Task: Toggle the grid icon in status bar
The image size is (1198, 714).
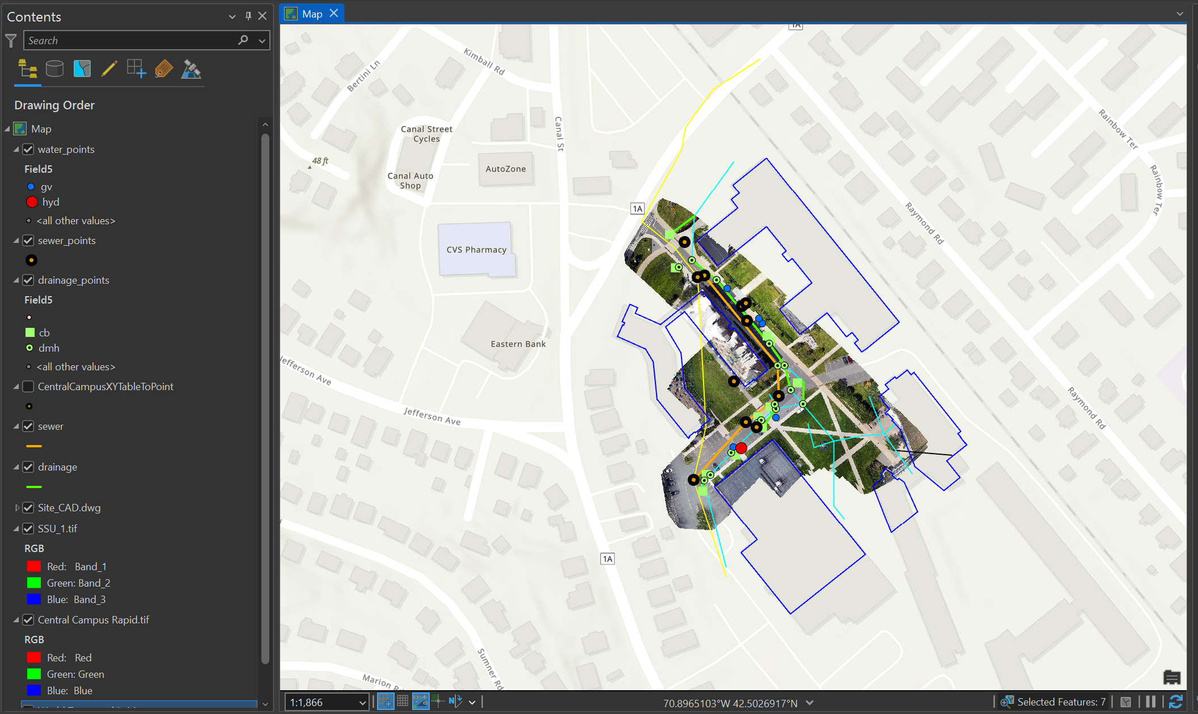Action: (x=403, y=702)
